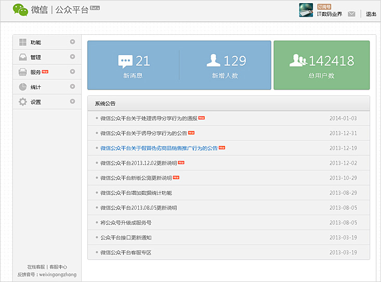The image size is (381, 282).
Task: Click the single person new users icon
Action: 213,60
